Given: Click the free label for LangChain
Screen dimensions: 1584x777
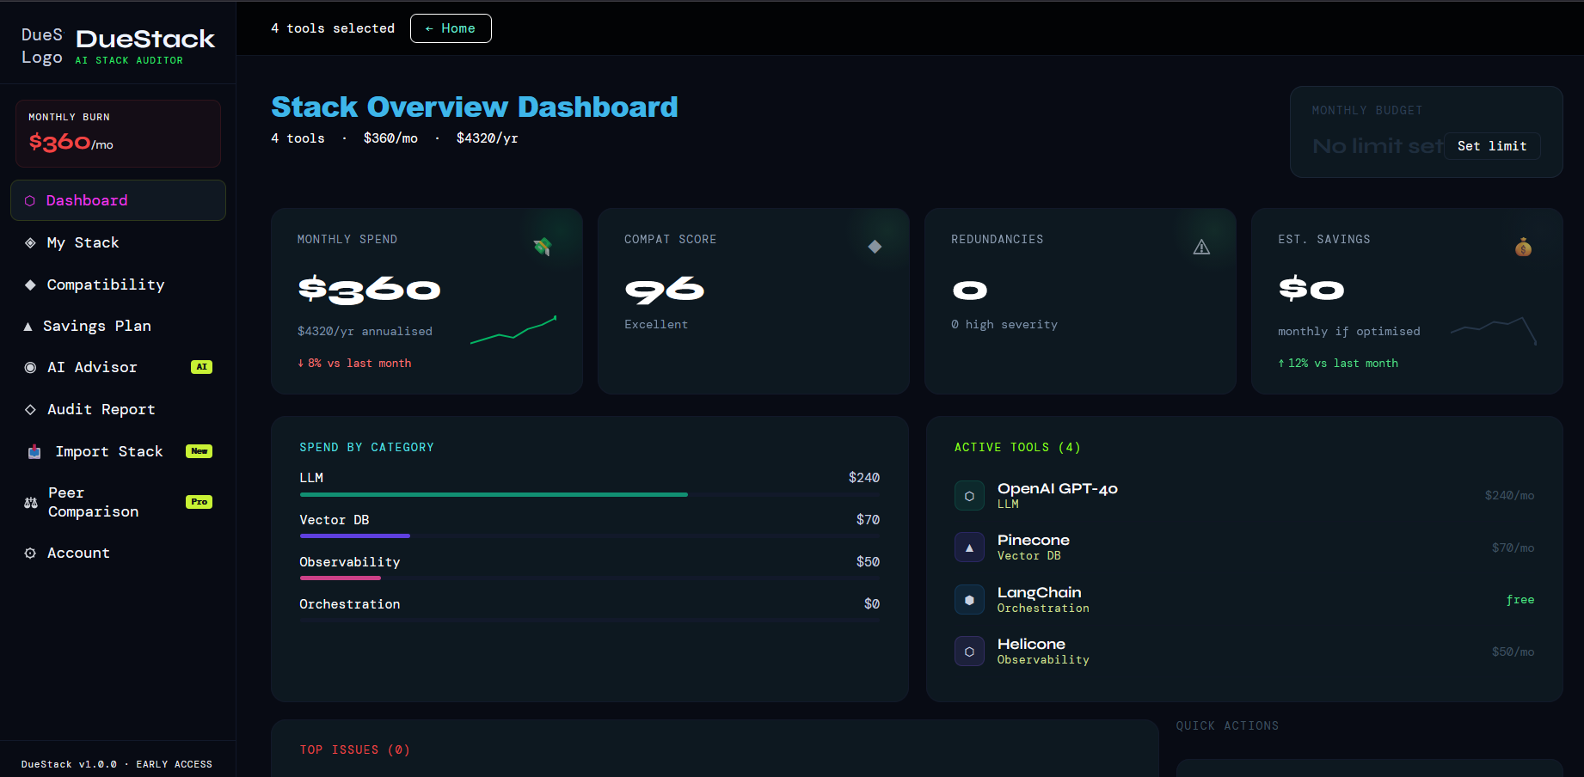Looking at the screenshot, I should (x=1520, y=600).
